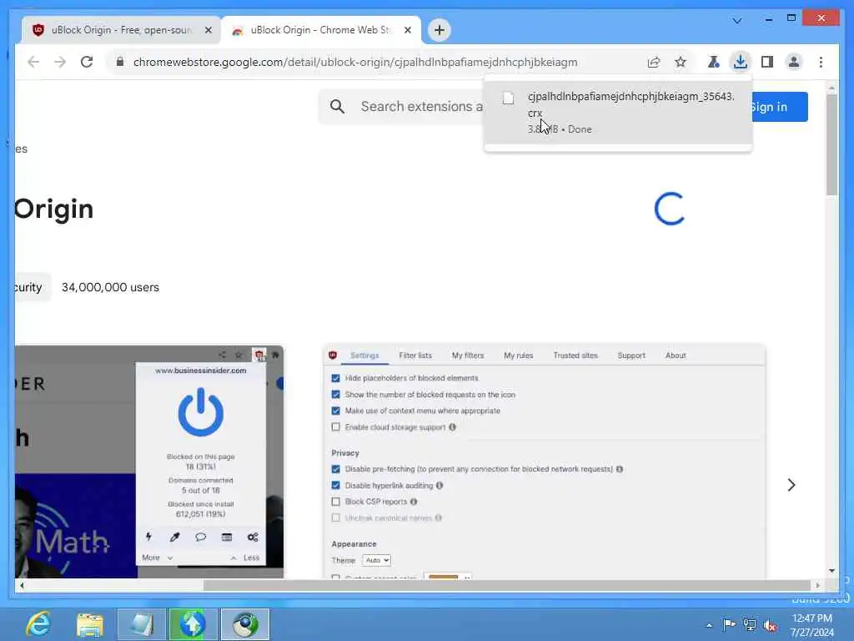The width and height of the screenshot is (854, 641).
Task: Click Support tab in screenshot
Action: coord(631,356)
